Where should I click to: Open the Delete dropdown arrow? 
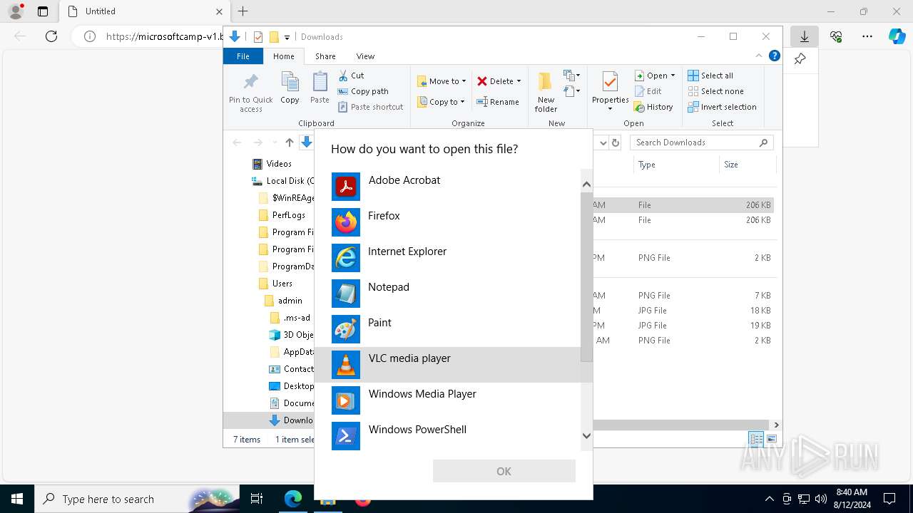pyautogui.click(x=519, y=81)
